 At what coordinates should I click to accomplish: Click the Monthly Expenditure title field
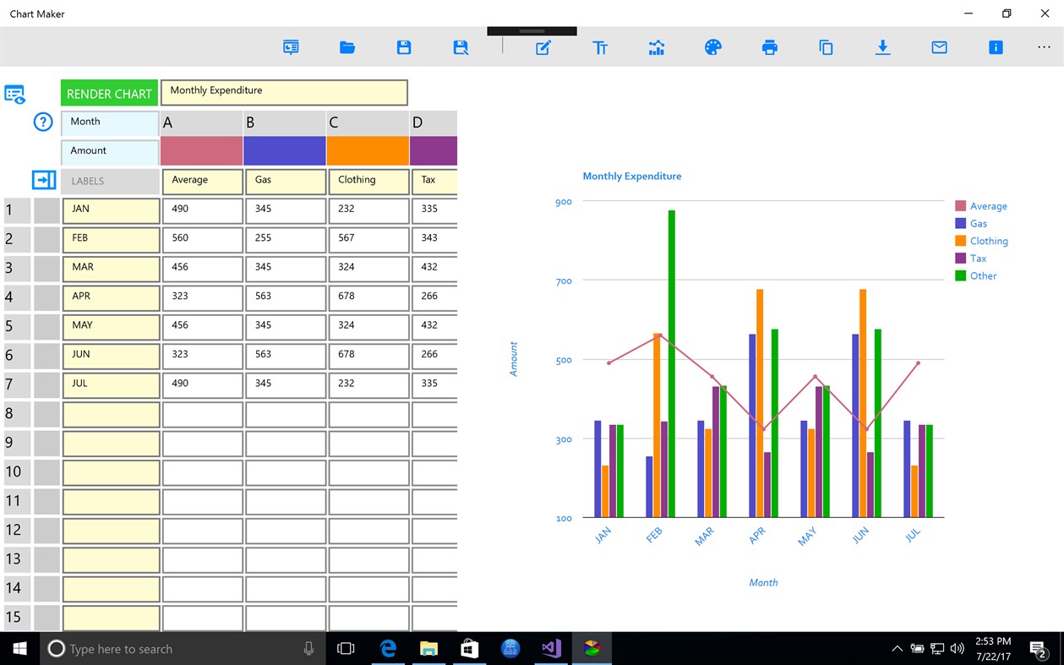click(284, 92)
